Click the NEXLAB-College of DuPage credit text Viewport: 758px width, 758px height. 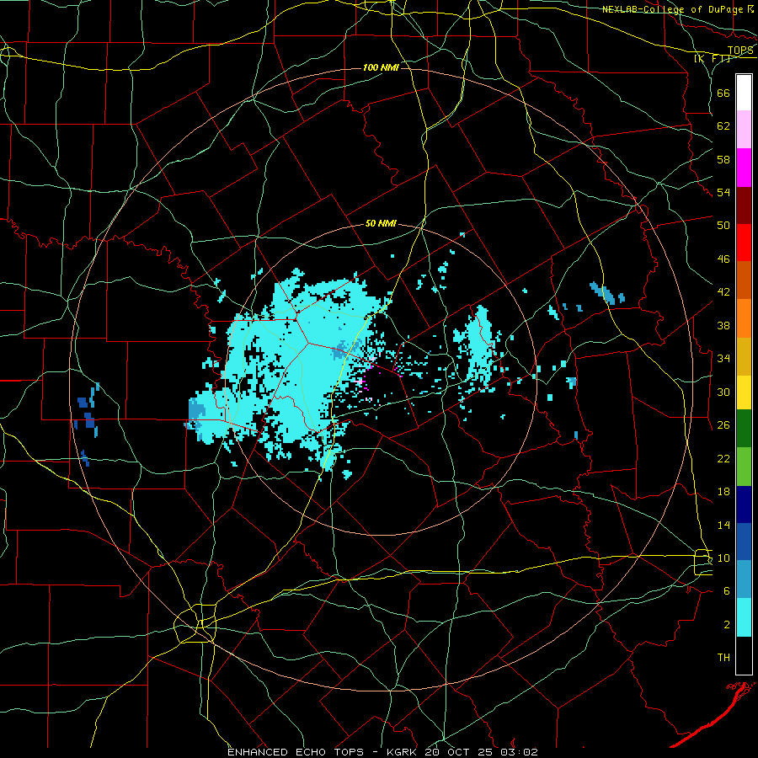coord(673,9)
